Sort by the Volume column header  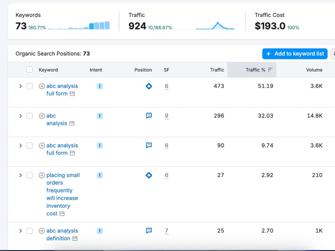pos(314,70)
